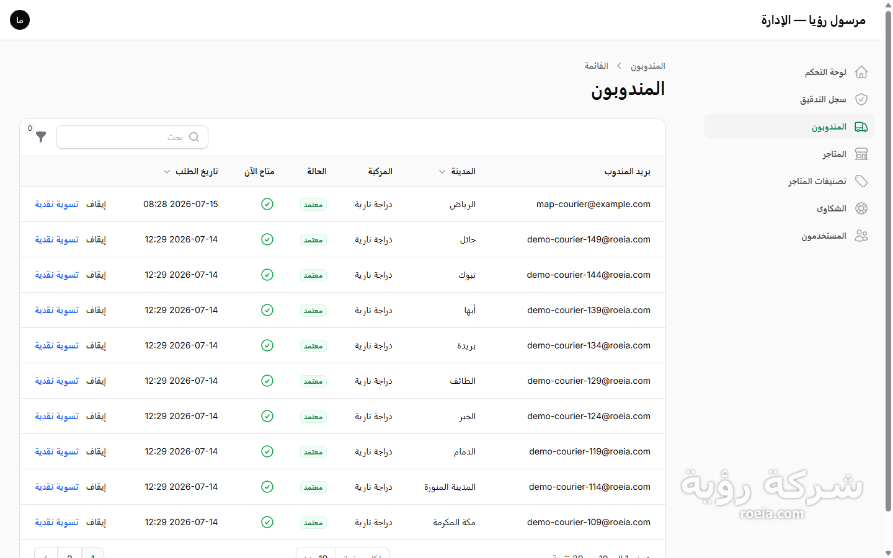The height and width of the screenshot is (558, 893).
Task: Click the المركبة column header
Action: pyautogui.click(x=380, y=172)
